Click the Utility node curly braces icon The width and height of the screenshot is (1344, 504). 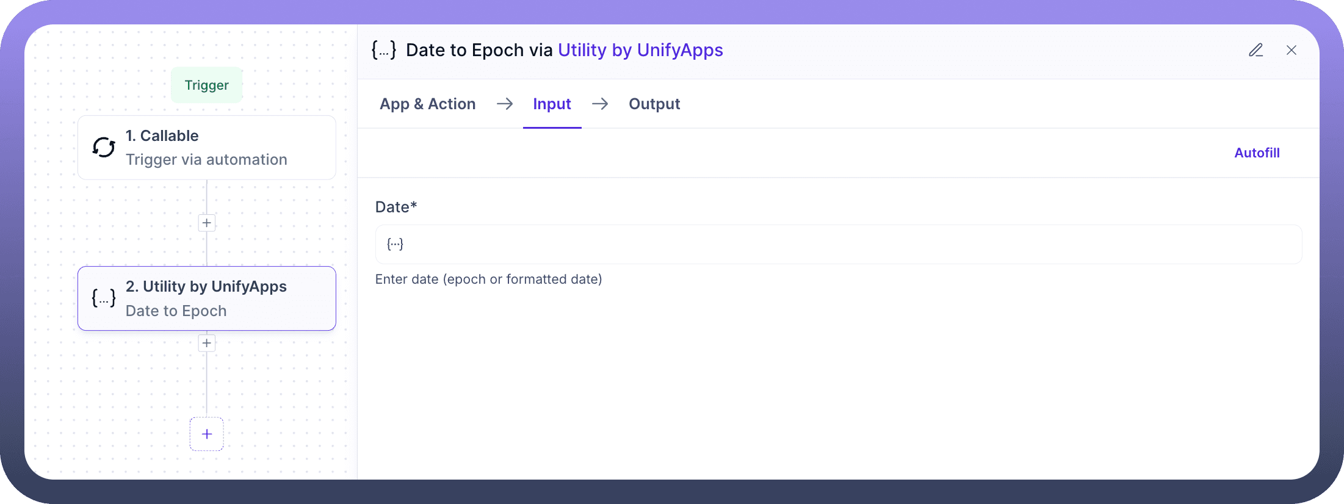pyautogui.click(x=104, y=298)
